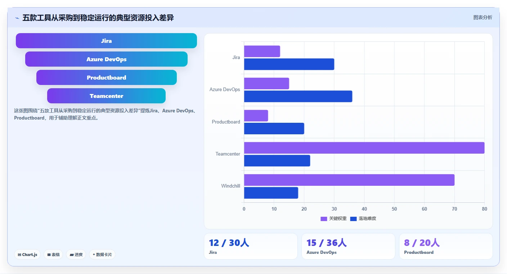Click the 数据卡片 tag chip

coord(102,255)
